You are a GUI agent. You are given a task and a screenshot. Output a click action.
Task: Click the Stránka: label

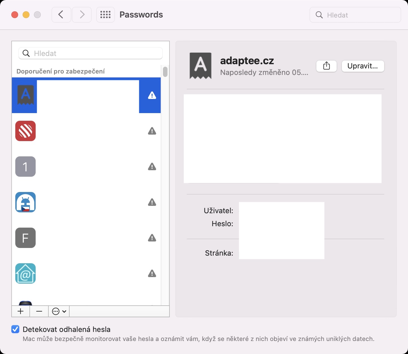219,253
